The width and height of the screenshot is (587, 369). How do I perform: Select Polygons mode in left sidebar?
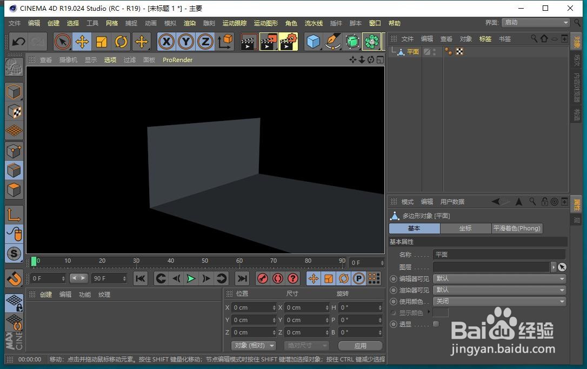pos(14,190)
